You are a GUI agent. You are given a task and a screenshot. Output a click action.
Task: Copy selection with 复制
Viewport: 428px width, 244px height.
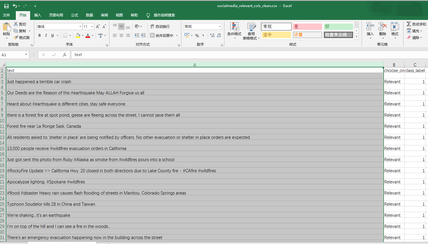(20, 31)
